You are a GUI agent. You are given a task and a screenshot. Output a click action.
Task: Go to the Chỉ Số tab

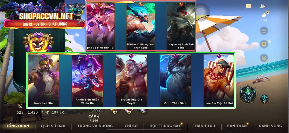coord(131,126)
